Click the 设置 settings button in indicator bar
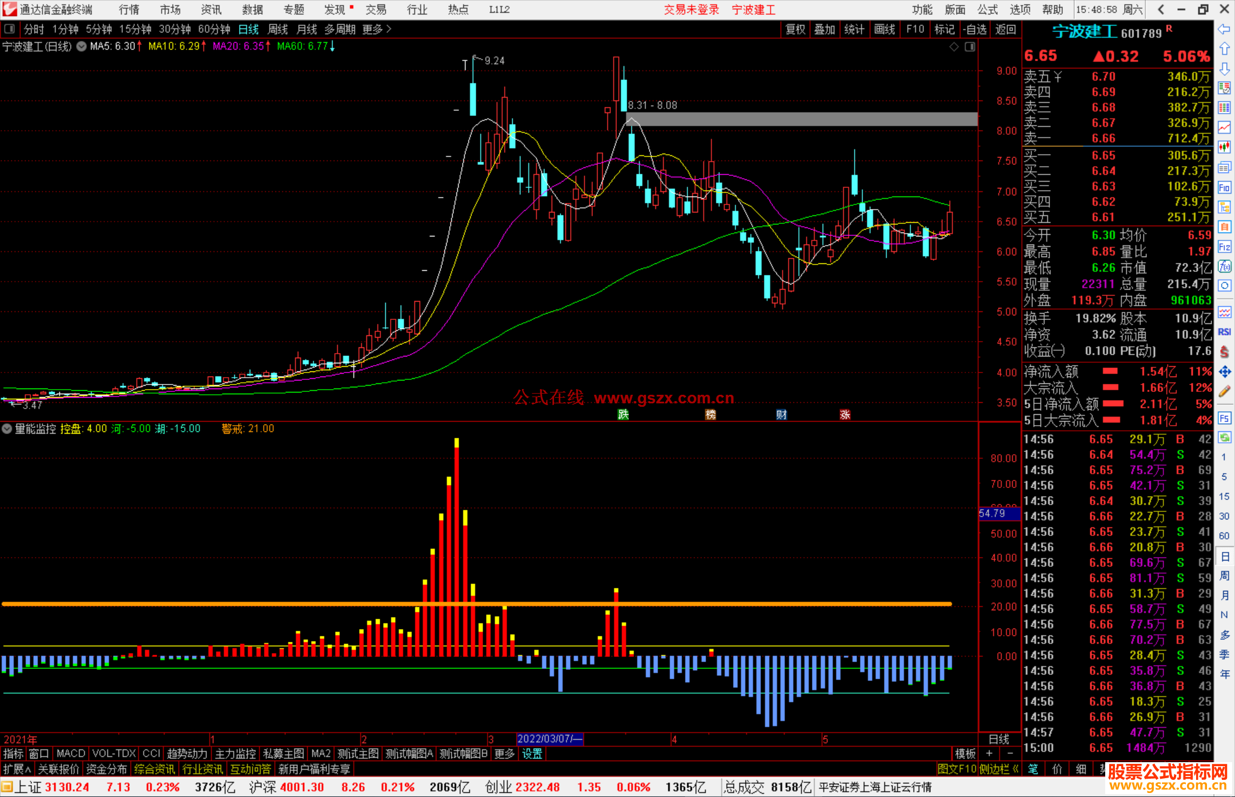Screen dimensions: 1235x797 (x=532, y=754)
